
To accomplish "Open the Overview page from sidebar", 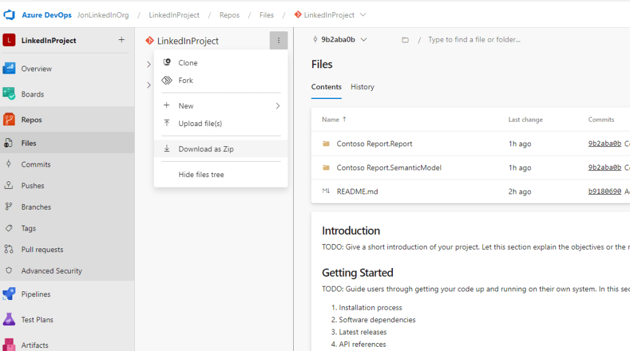I will pos(36,69).
